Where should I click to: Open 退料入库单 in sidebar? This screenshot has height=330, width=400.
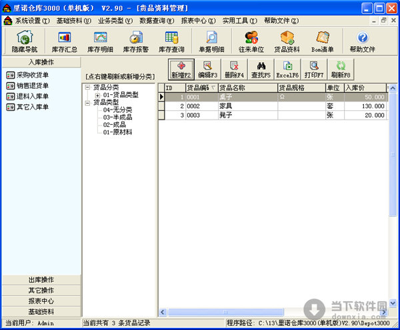(27, 96)
